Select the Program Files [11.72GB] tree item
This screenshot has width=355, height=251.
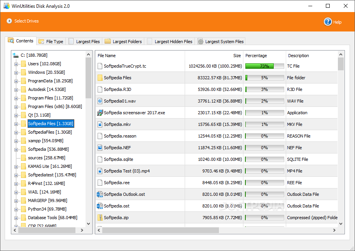coord(51,98)
